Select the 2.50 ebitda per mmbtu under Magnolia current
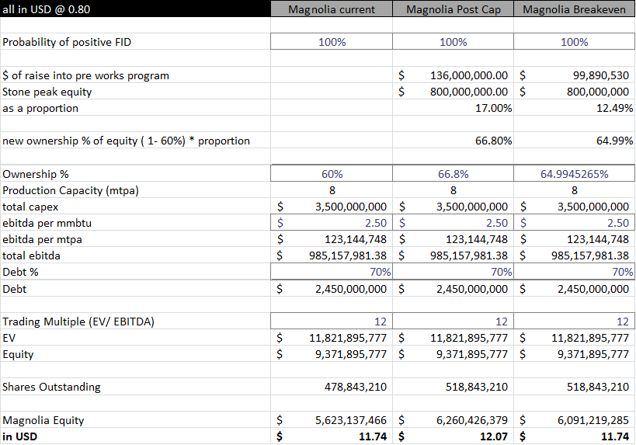The height and width of the screenshot is (445, 636). (332, 223)
